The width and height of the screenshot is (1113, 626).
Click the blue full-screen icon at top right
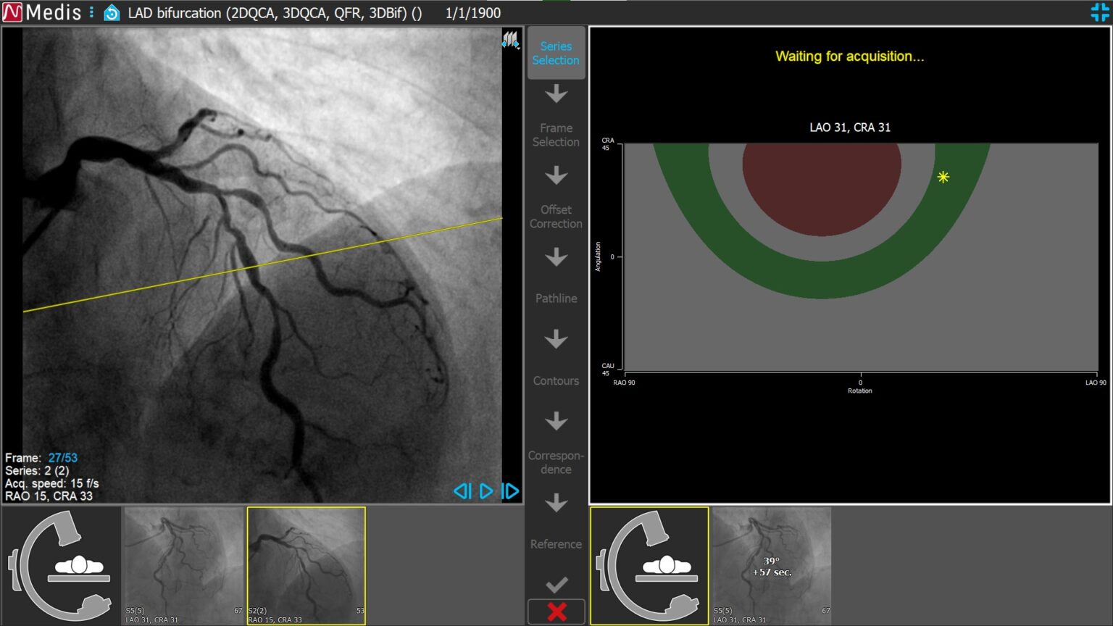coord(1099,12)
